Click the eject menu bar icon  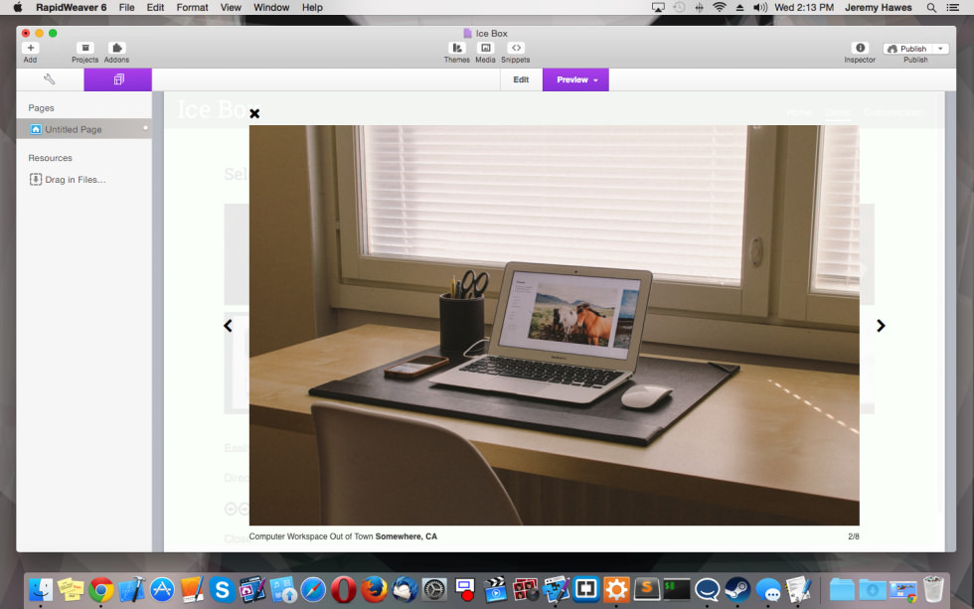click(x=739, y=7)
